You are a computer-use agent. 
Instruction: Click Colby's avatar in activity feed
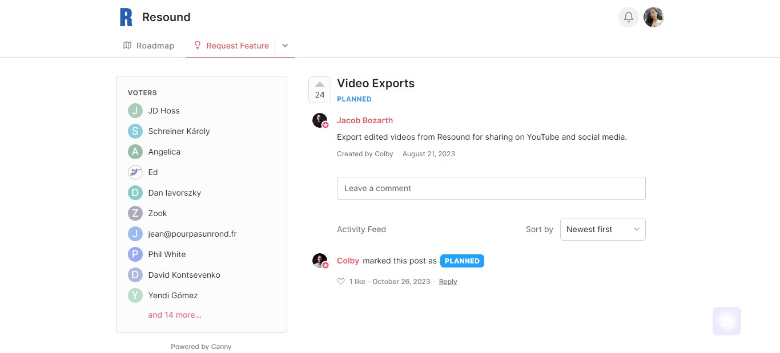pyautogui.click(x=320, y=261)
